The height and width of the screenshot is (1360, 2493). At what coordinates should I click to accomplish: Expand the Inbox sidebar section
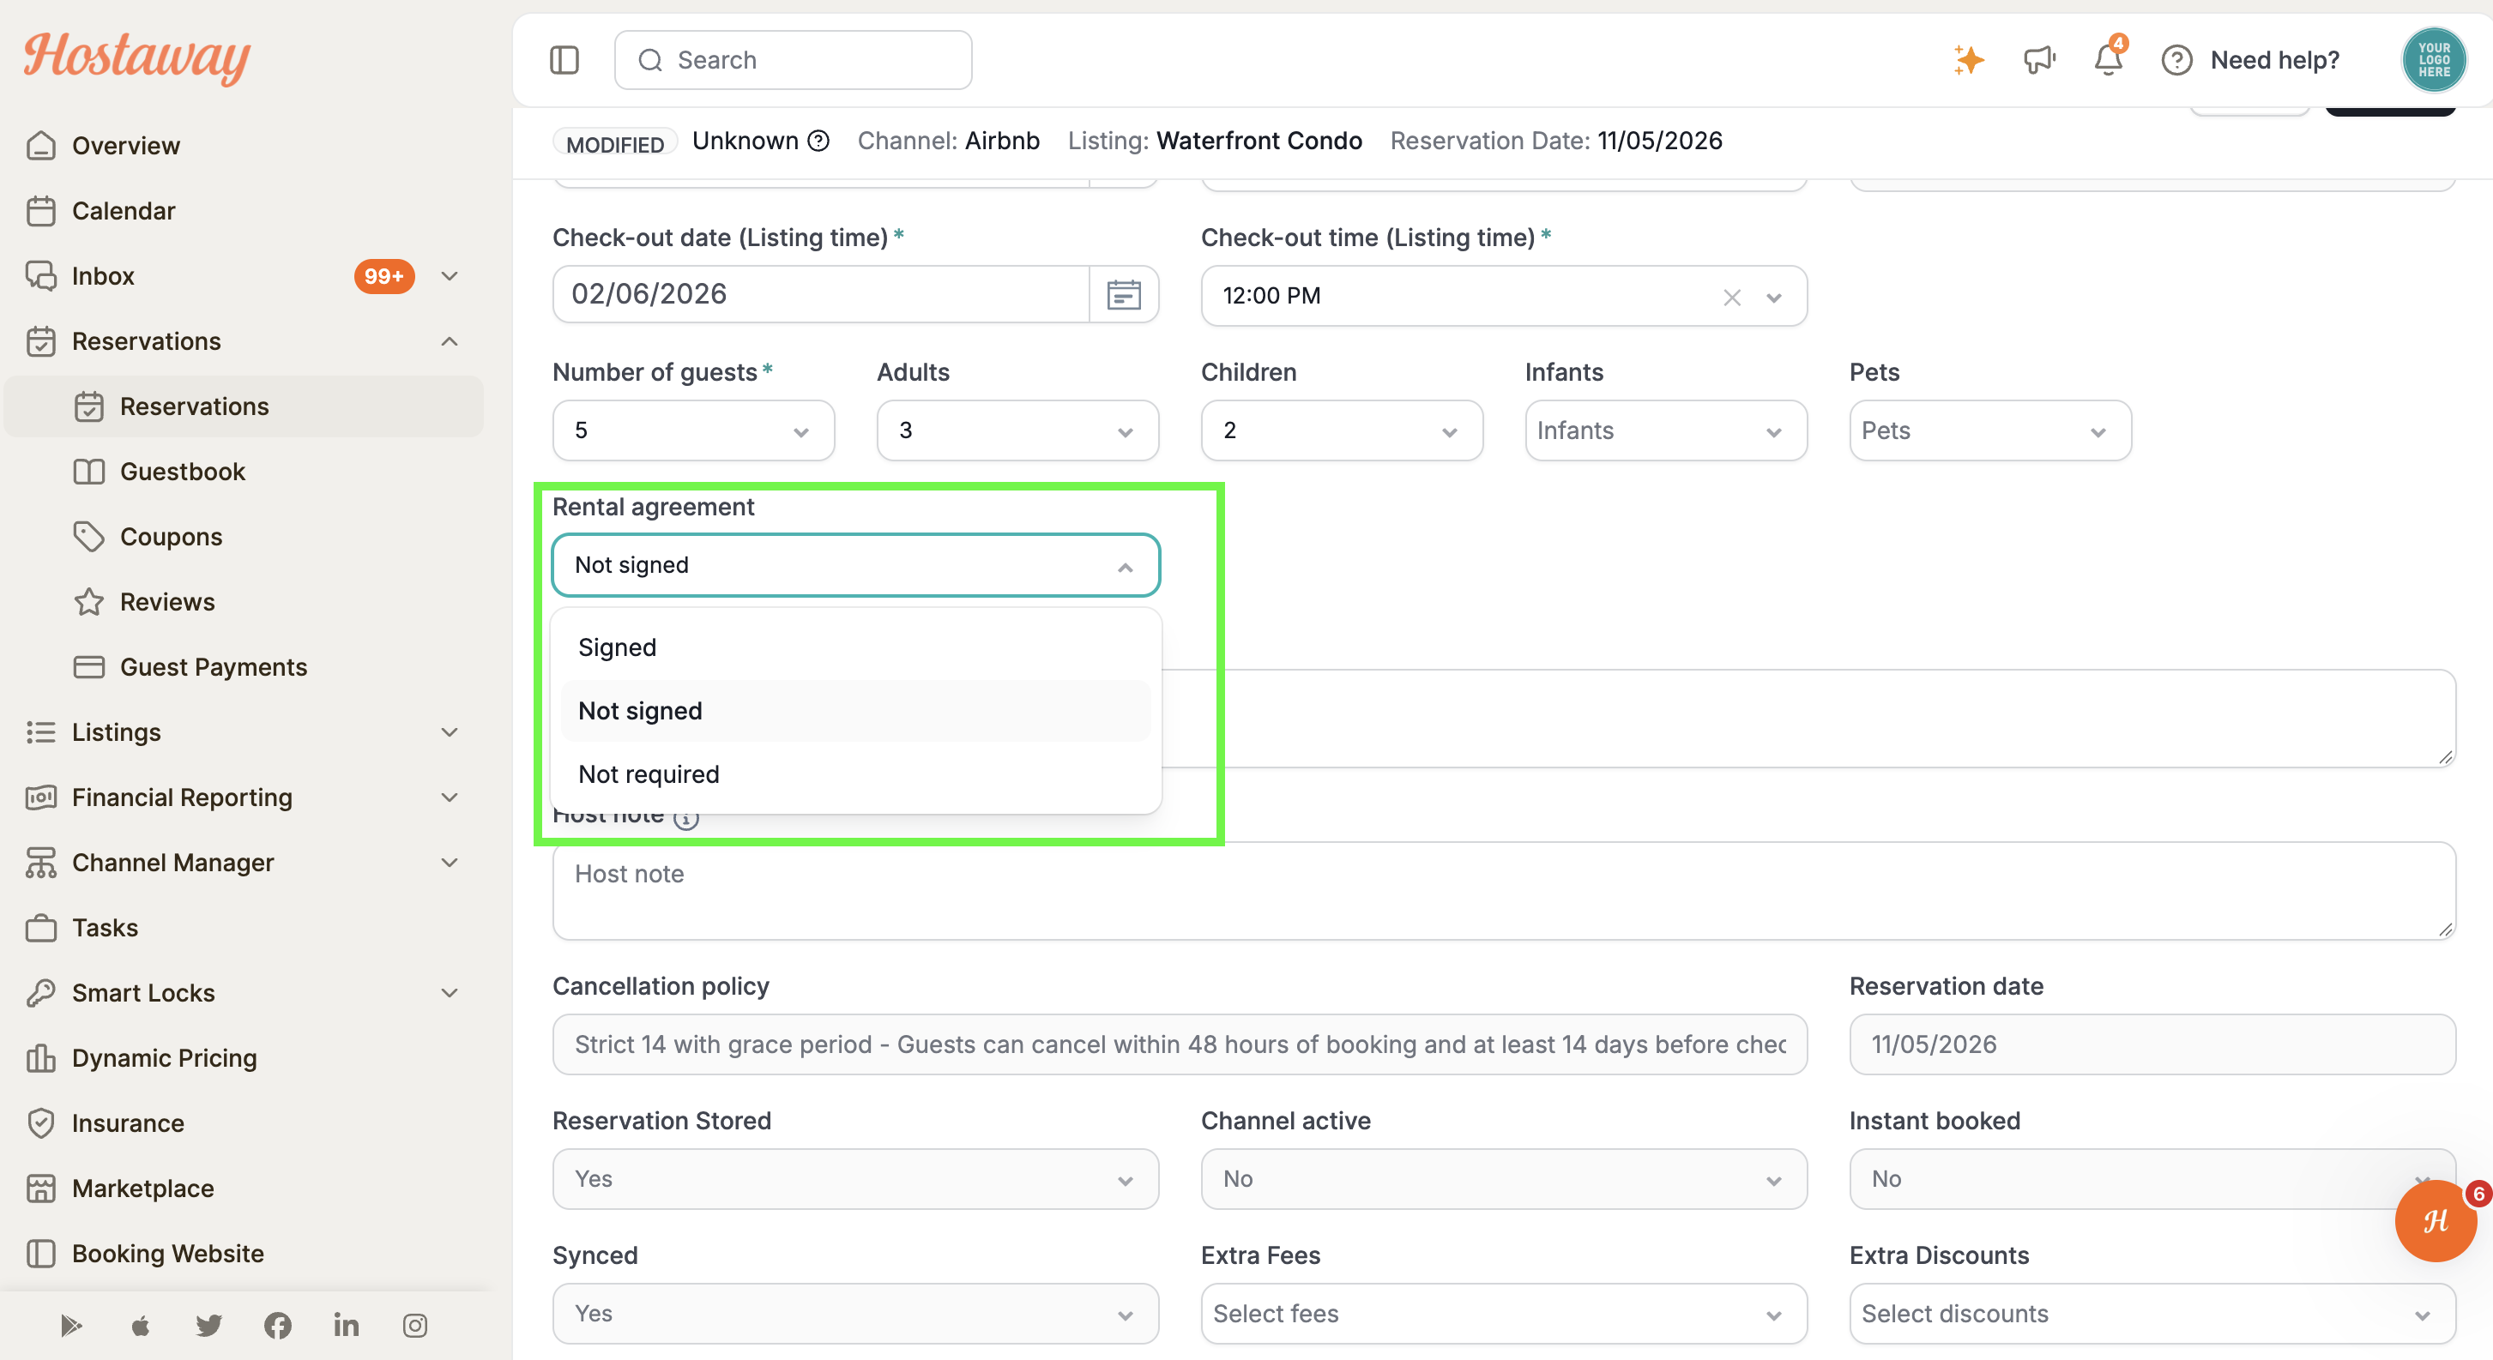[449, 277]
